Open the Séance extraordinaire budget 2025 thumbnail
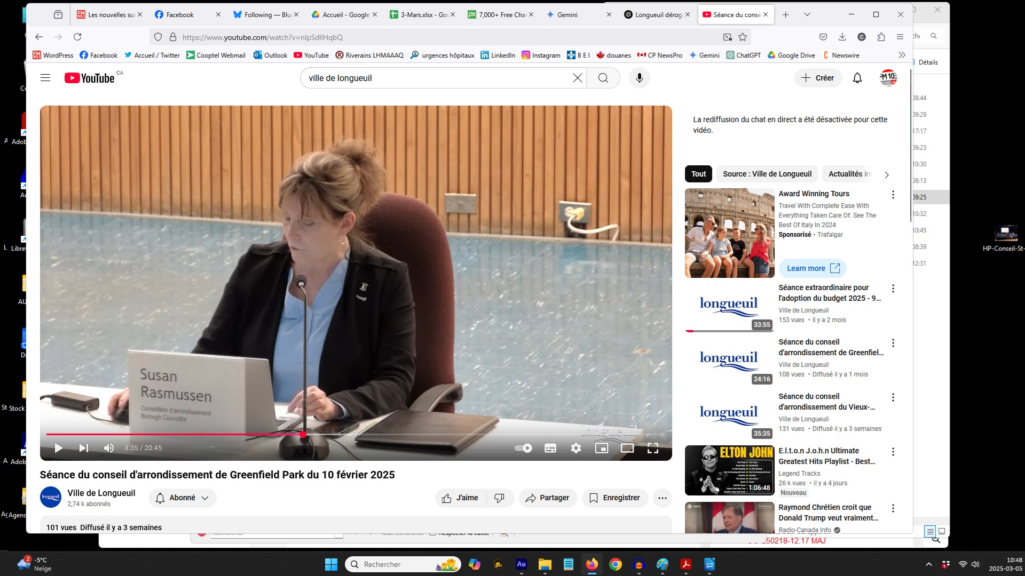 729,306
